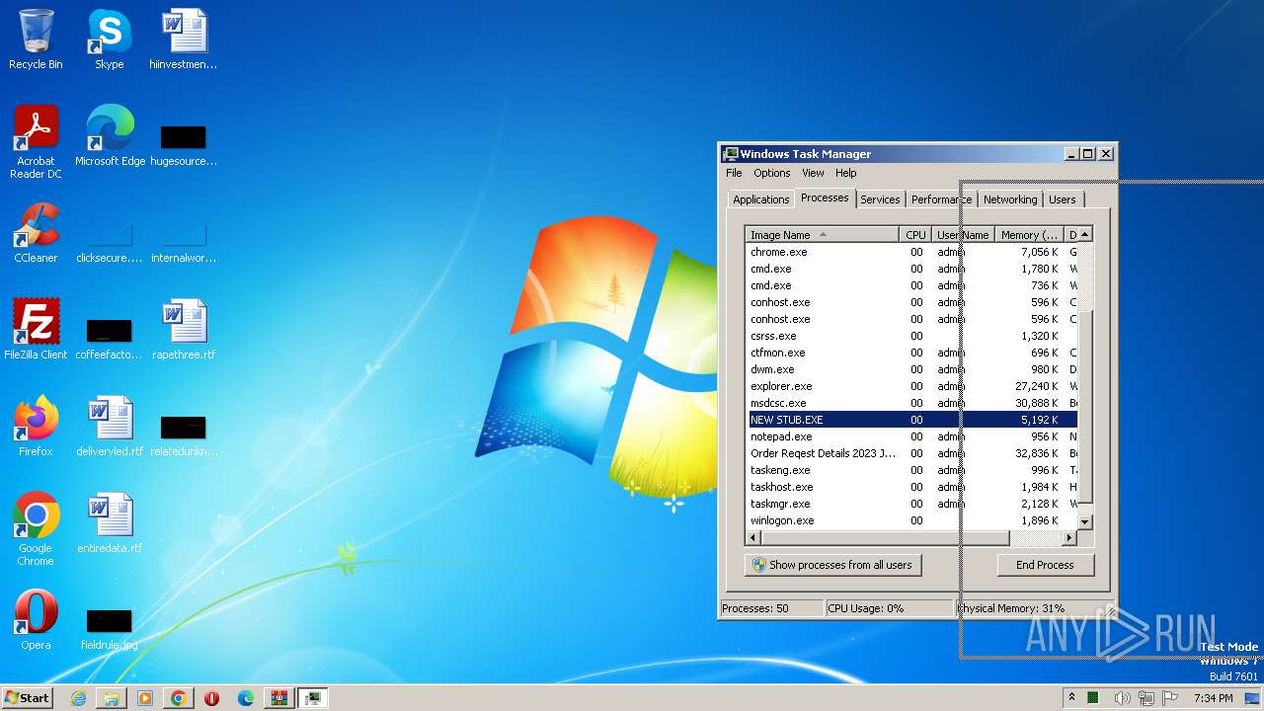Open Internet Explorer from the taskbar

(x=78, y=698)
